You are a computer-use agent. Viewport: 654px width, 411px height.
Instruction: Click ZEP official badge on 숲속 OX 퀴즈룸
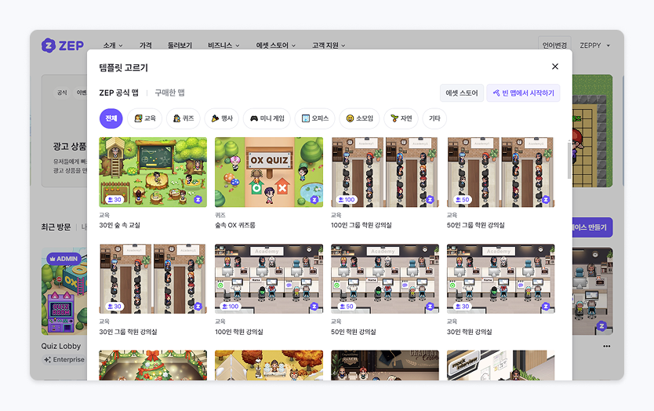point(314,200)
